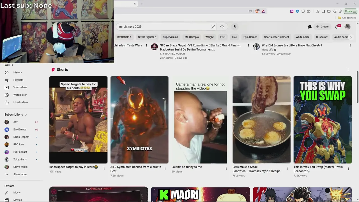Open the Extensions puzzle piece menu
The height and width of the screenshot is (202, 359).
click(303, 11)
